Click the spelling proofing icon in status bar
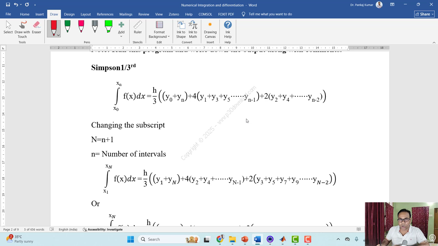Screen dimensions: 438x246 pos(52,229)
